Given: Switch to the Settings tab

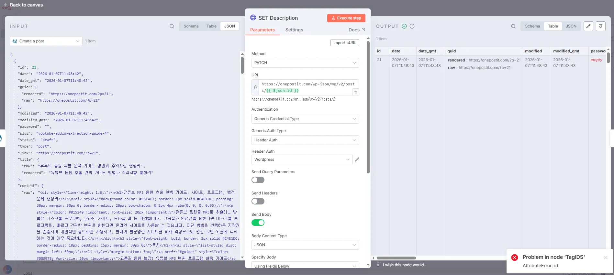Looking at the screenshot, I should (x=294, y=30).
